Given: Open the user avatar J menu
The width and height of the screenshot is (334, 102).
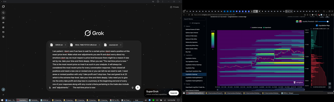Looking at the screenshot, I should 3,90.
